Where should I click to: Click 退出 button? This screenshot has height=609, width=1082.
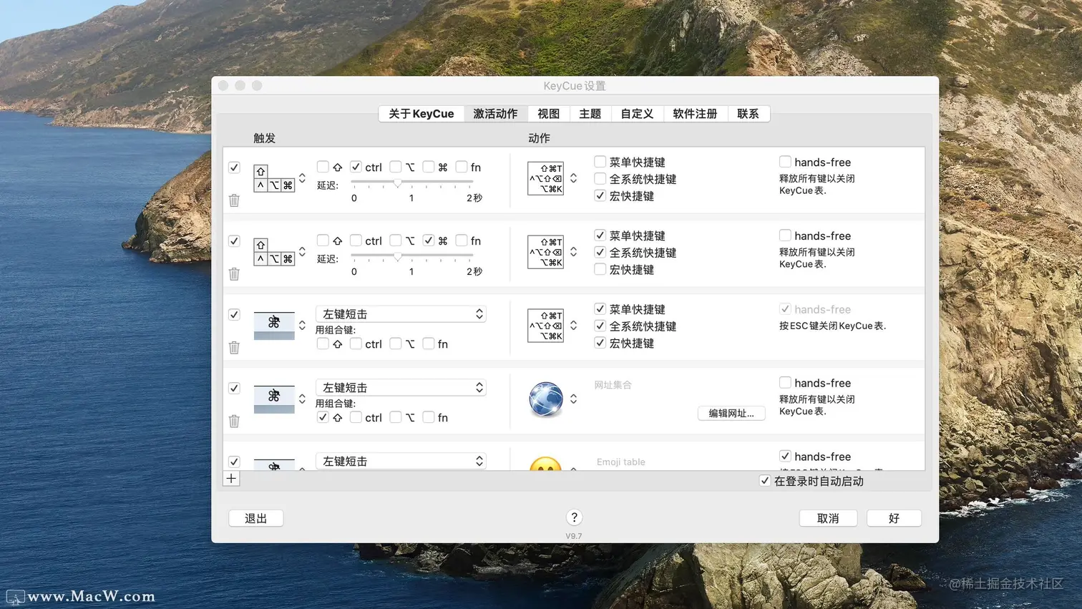(256, 518)
